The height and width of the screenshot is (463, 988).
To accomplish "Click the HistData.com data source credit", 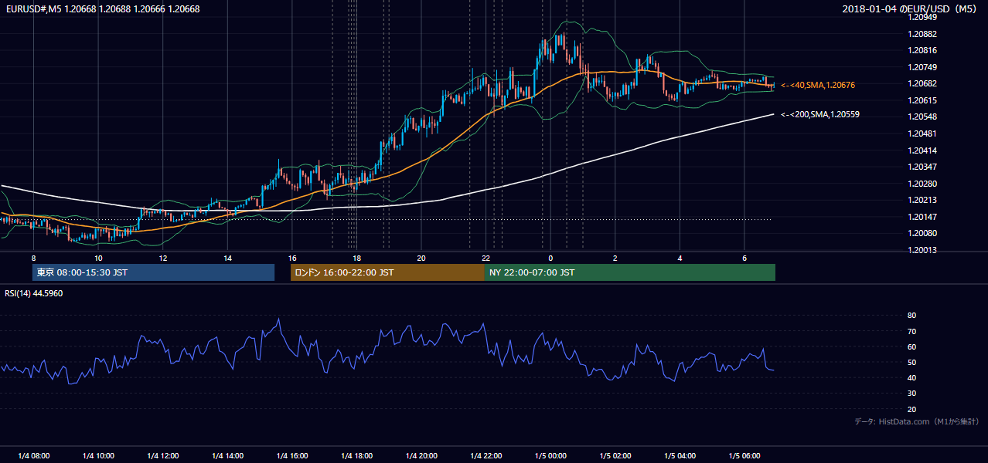I will 917,421.
